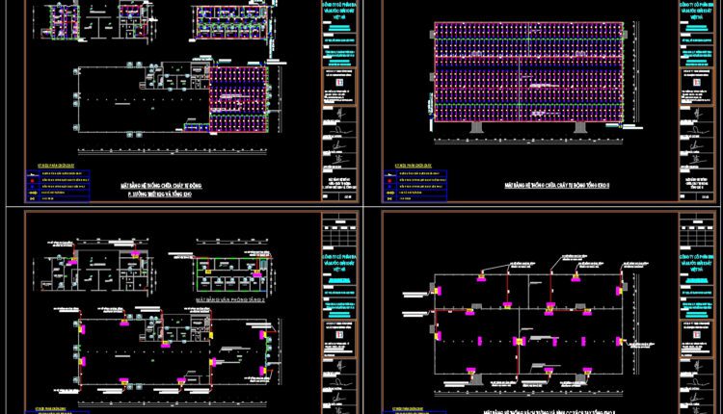This screenshot has width=723, height=414.
Task: Click title ending 'TỔNG KHO II' on top-right sheet
Action: pyautogui.click(x=557, y=185)
